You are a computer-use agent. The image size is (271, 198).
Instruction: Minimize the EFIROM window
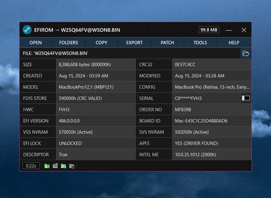[x=229, y=30]
